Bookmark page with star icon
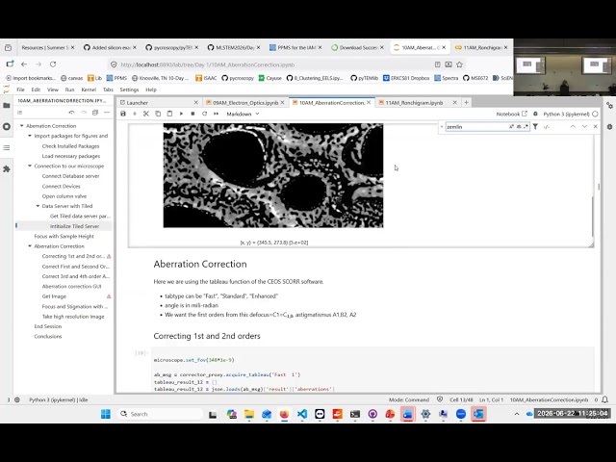The image size is (616, 462). pyautogui.click(x=459, y=64)
